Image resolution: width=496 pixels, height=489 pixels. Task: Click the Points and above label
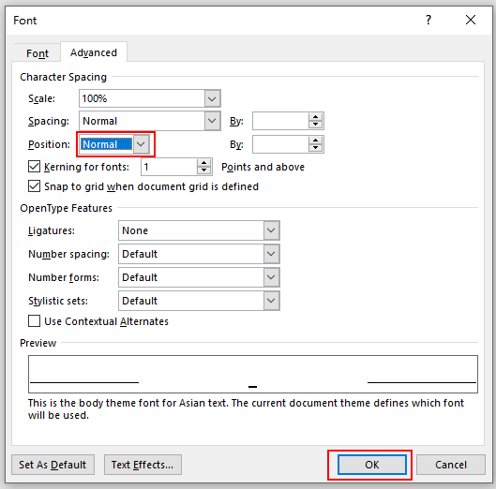pos(263,167)
